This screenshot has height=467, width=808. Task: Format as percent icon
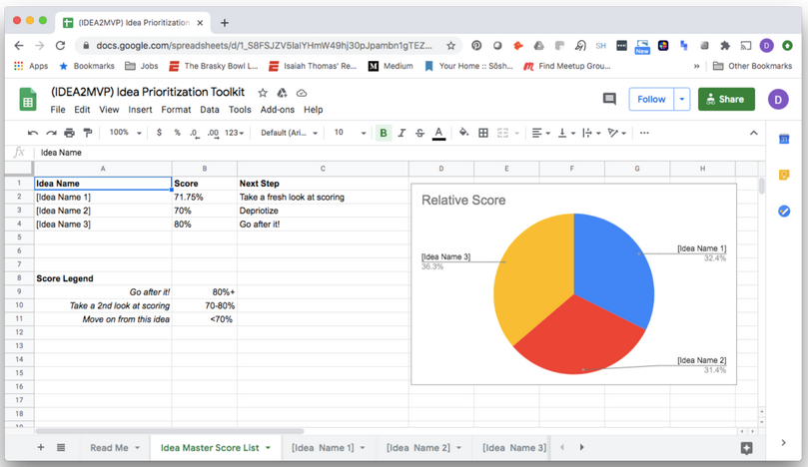(x=177, y=133)
